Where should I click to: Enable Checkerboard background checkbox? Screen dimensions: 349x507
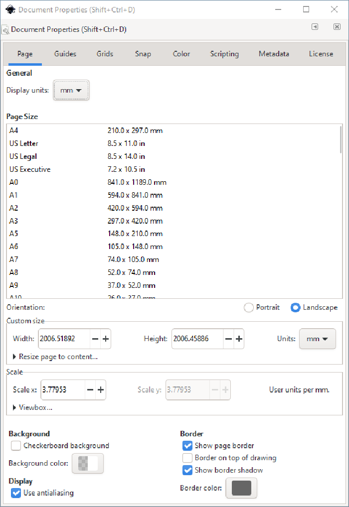(x=16, y=446)
